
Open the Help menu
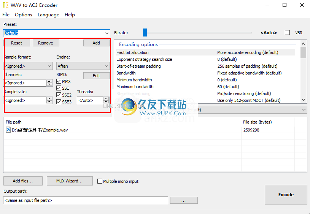tap(70, 14)
